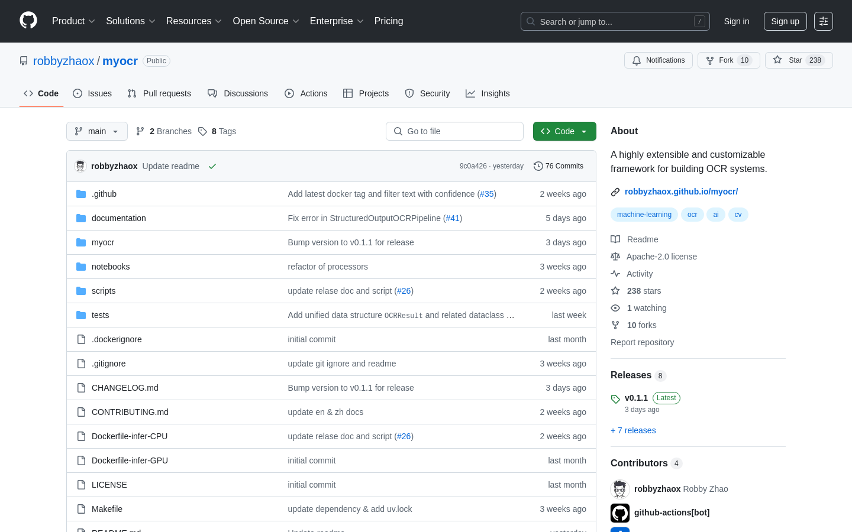Open the green Code dropdown
This screenshot has height=532, width=852.
(x=564, y=131)
